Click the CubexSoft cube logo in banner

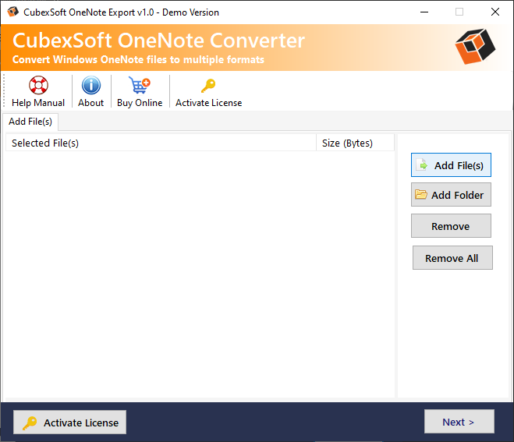click(x=475, y=47)
